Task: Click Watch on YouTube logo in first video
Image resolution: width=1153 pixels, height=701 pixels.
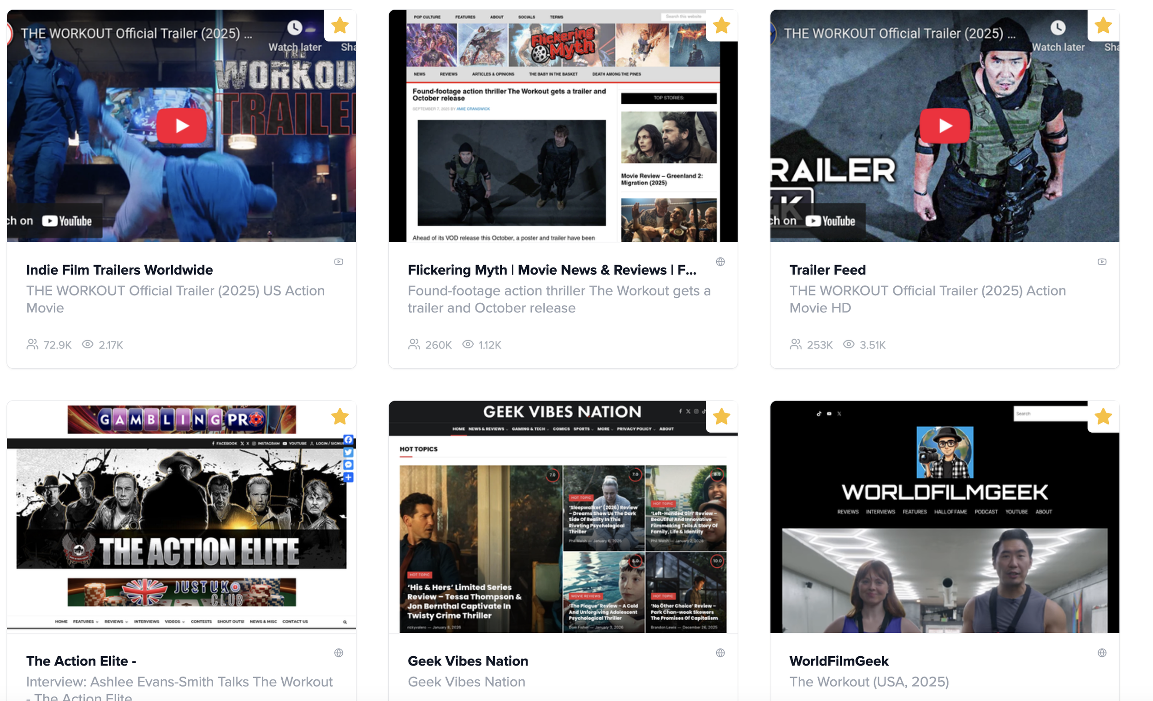Action: tap(67, 221)
